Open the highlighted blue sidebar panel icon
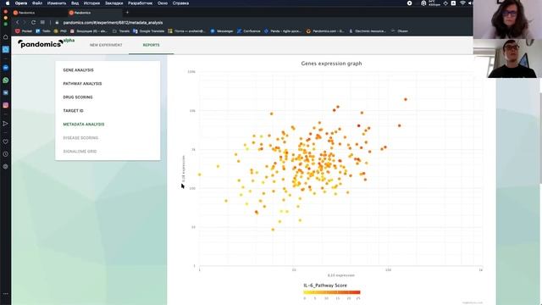 click(6, 49)
